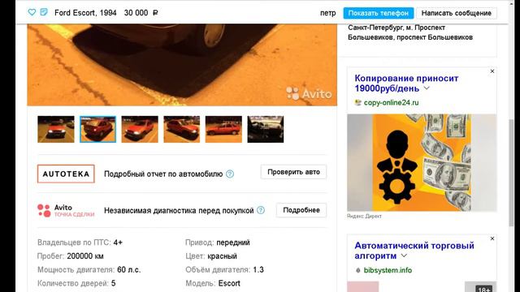This screenshot has width=520, height=292.
Task: Open the fifth side-view car thumbnail
Action: tap(223, 130)
